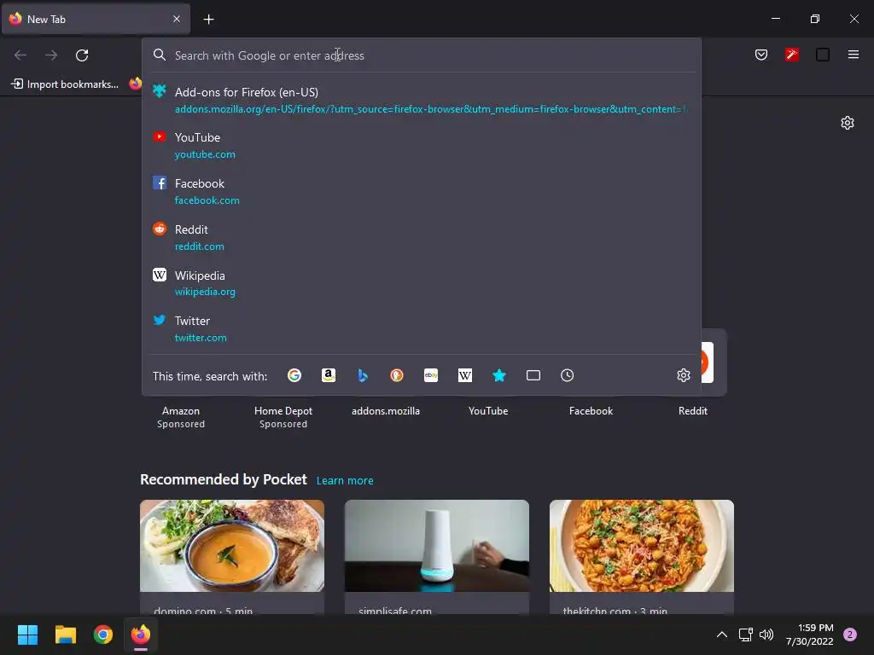Search this time with Bing

(x=362, y=375)
